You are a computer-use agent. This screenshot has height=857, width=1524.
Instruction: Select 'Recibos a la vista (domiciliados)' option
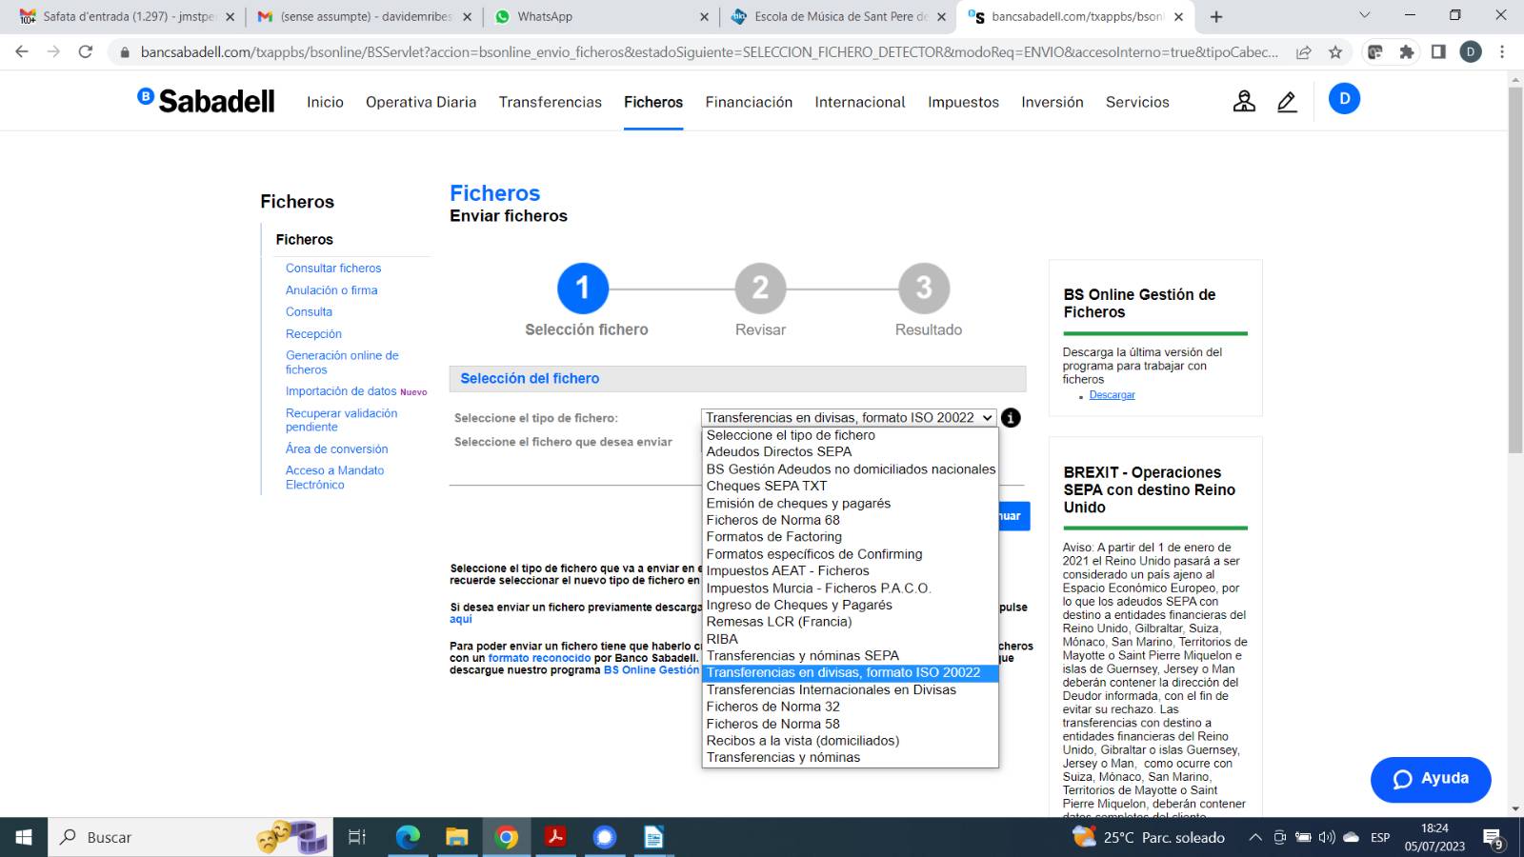pos(802,741)
